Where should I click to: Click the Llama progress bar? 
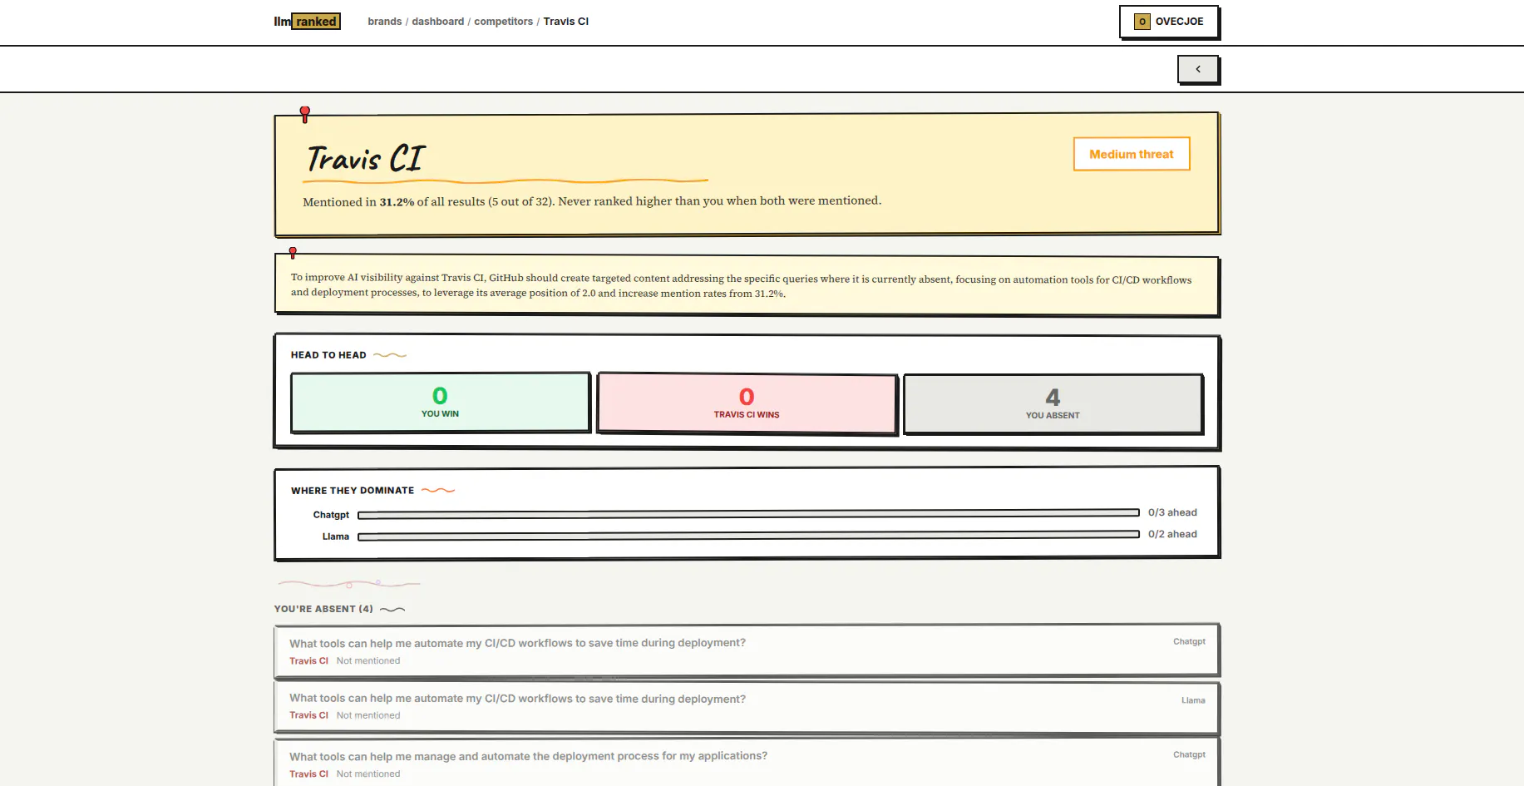[x=748, y=536]
